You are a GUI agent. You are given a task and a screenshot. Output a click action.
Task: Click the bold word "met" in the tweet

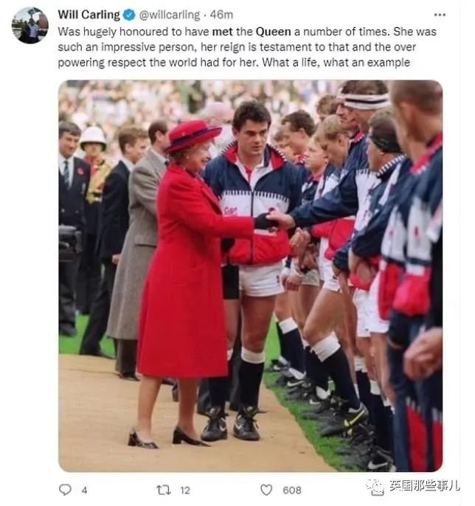pyautogui.click(x=222, y=32)
